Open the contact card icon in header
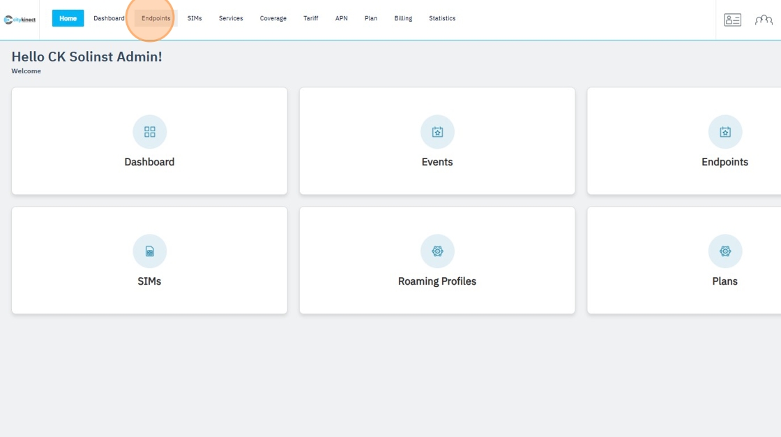 [732, 20]
